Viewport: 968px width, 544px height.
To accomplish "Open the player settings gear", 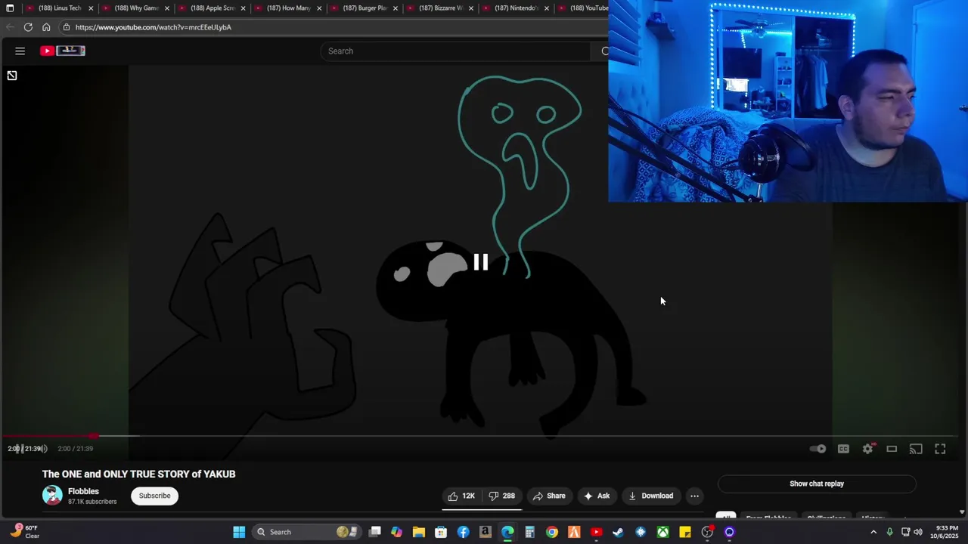I will (868, 449).
